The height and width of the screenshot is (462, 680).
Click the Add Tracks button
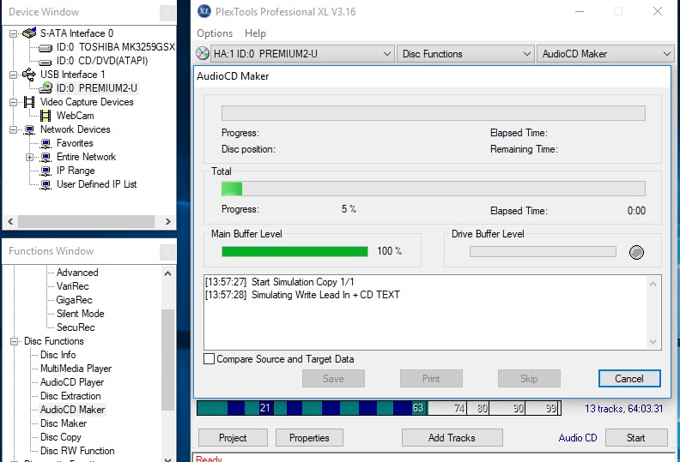point(452,438)
